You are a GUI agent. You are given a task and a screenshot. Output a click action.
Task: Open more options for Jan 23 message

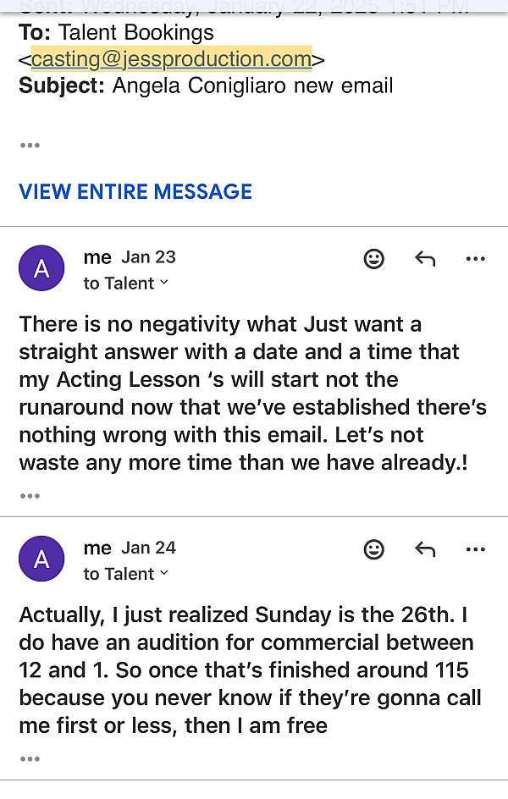coord(476,259)
